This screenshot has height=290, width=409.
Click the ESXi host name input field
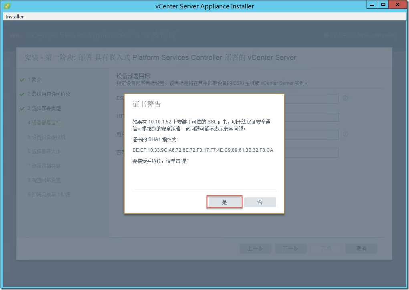(311, 99)
